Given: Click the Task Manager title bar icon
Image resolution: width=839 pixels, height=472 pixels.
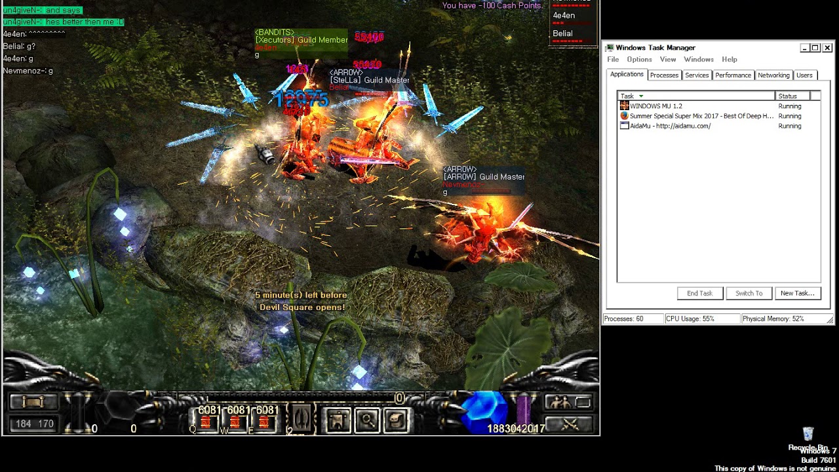Looking at the screenshot, I should 610,47.
